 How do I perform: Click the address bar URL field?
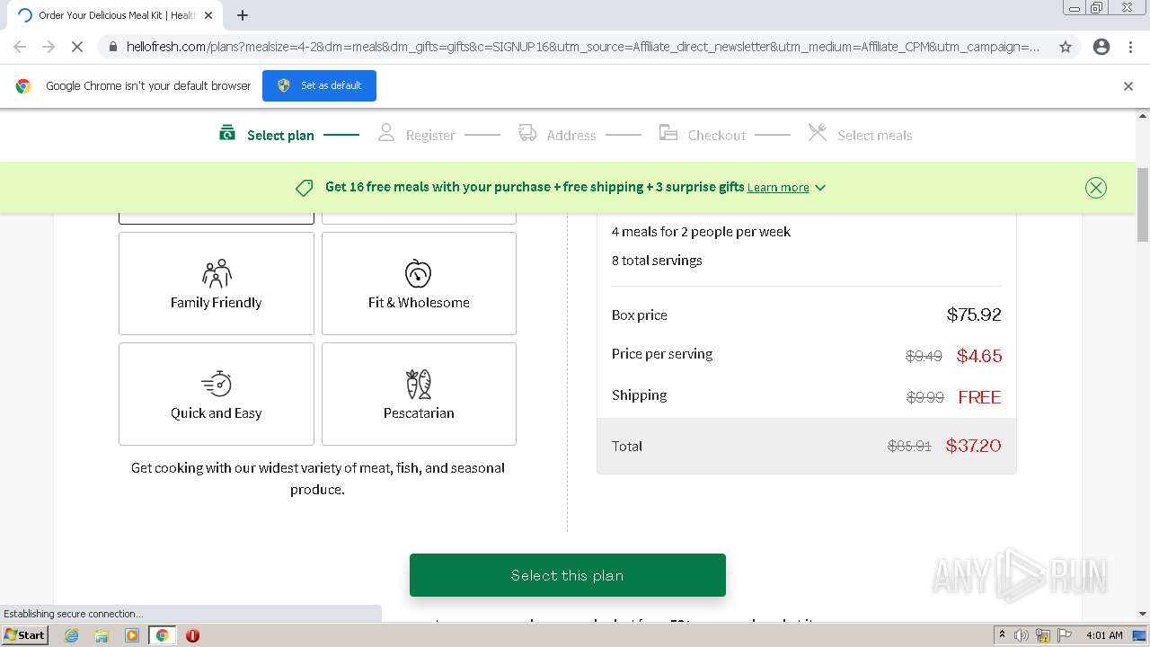click(x=582, y=47)
